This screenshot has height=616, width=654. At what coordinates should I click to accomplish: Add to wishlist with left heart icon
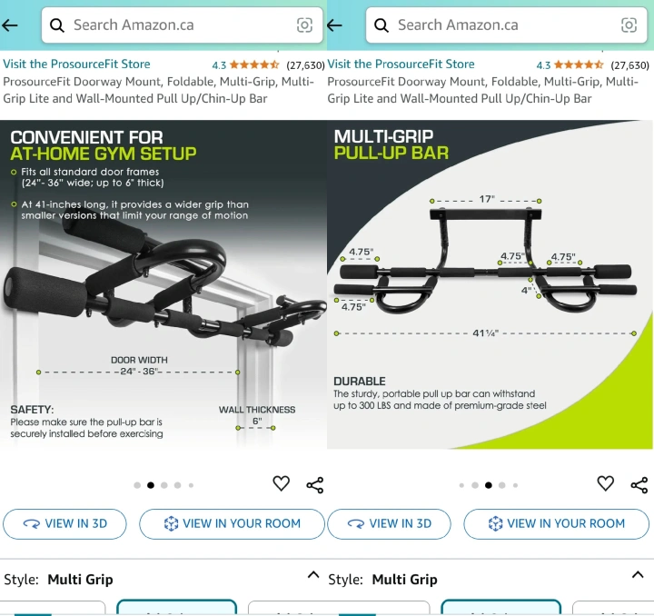[281, 483]
